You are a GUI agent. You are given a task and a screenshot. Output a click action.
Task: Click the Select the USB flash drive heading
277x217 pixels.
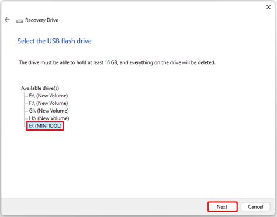click(x=54, y=41)
